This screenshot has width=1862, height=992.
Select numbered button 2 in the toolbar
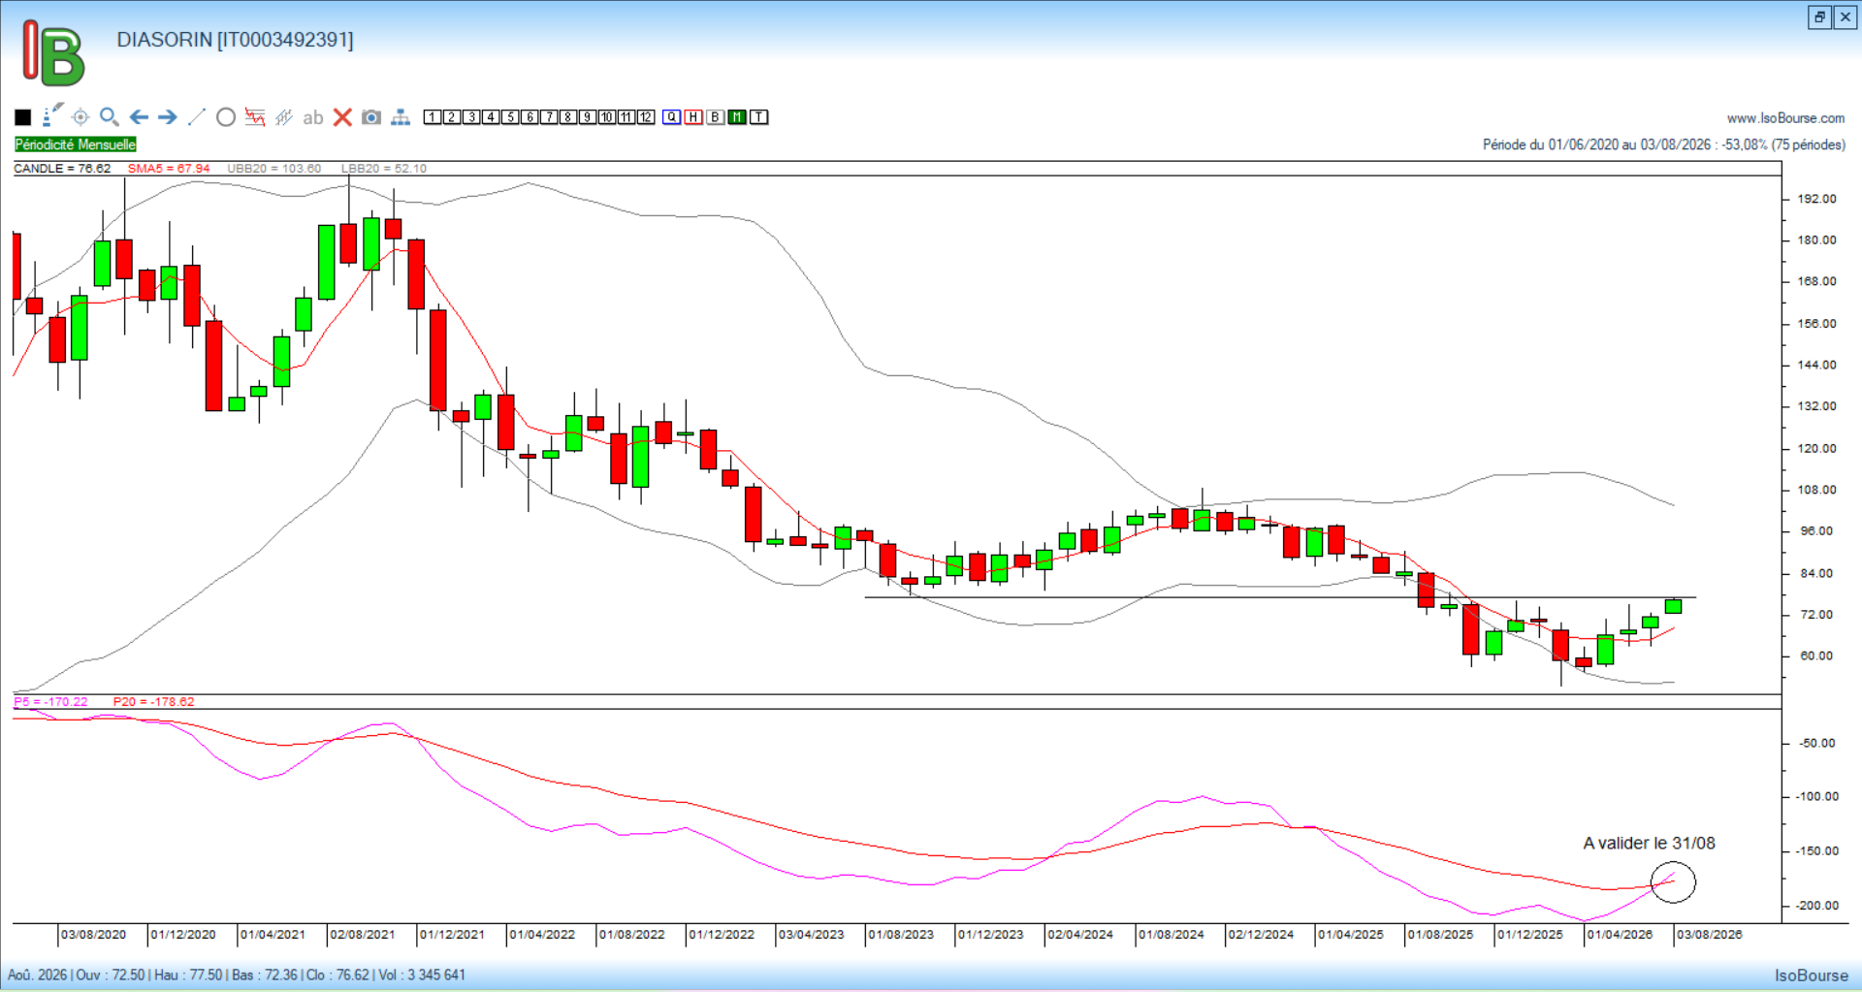point(452,117)
